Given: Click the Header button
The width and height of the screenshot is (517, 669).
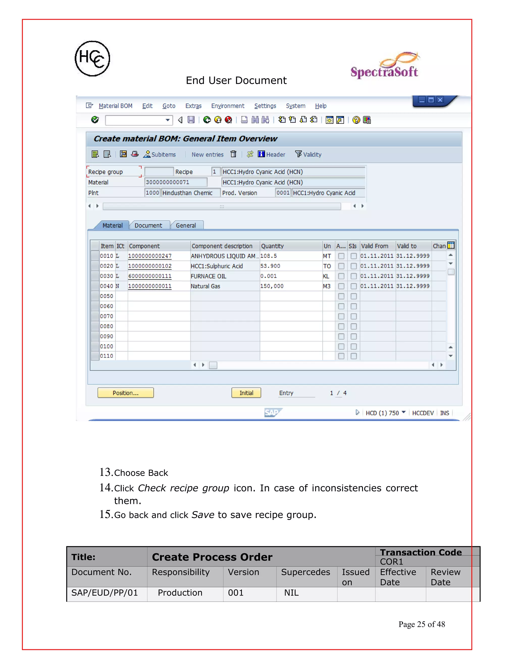Looking at the screenshot, I should pyautogui.click(x=272, y=155).
